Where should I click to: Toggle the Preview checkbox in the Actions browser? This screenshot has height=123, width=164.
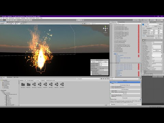pyautogui.click(x=110, y=104)
